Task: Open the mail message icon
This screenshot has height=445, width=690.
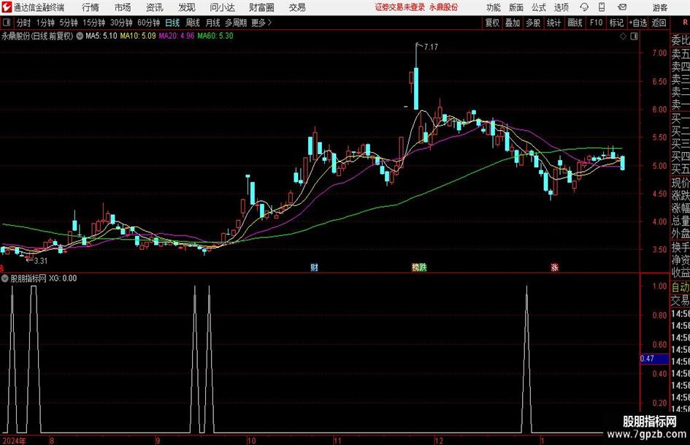Action: pos(622,7)
